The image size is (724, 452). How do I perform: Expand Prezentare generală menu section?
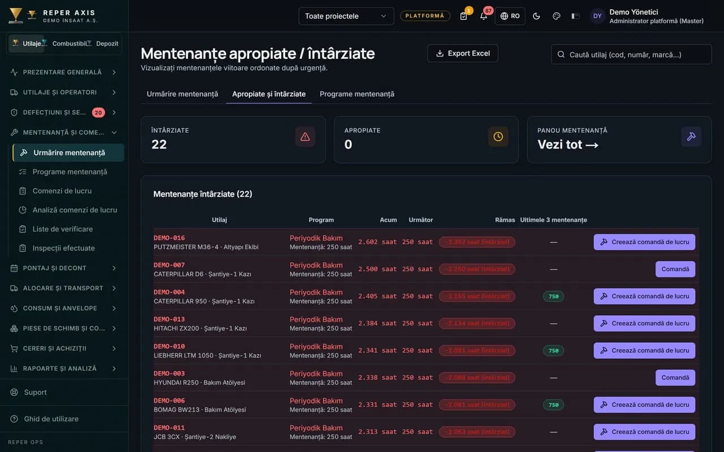(64, 72)
